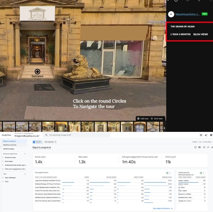213x212 pixels.
Task: Click the Analytics help question mark icon
Action: [x=211, y=135]
